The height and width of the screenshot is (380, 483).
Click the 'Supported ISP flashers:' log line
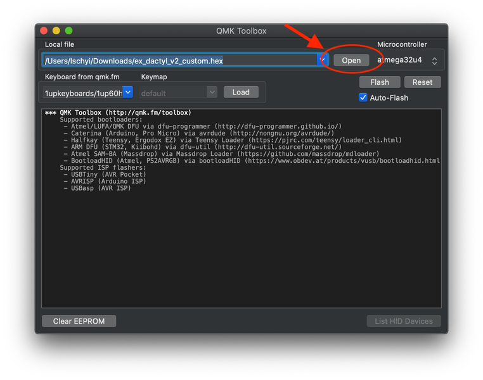[x=103, y=168]
